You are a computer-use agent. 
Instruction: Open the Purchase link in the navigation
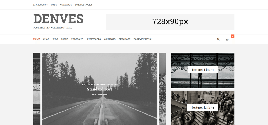(x=124, y=39)
